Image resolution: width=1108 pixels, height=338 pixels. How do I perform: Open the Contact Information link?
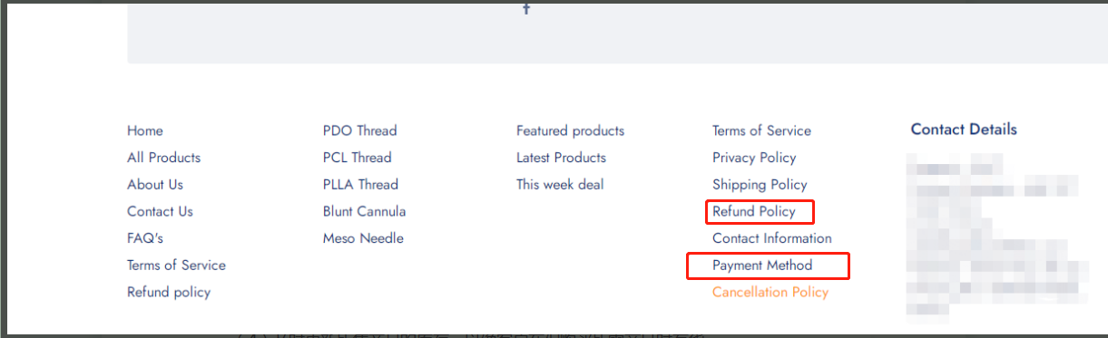[x=772, y=238]
